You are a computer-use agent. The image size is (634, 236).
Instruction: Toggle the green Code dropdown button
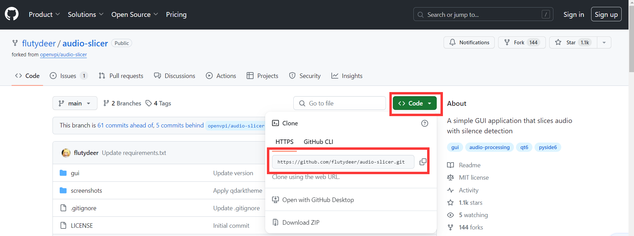click(415, 103)
